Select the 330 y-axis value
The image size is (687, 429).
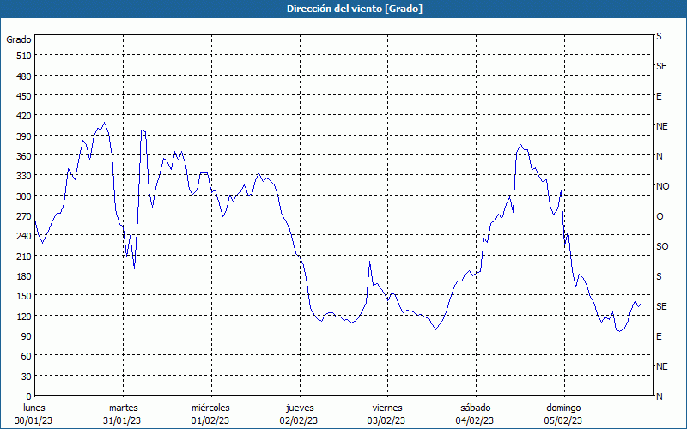24,176
